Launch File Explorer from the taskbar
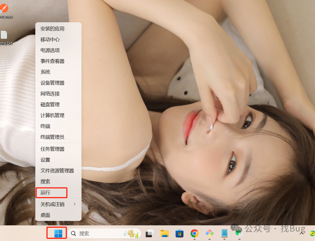 (164, 234)
